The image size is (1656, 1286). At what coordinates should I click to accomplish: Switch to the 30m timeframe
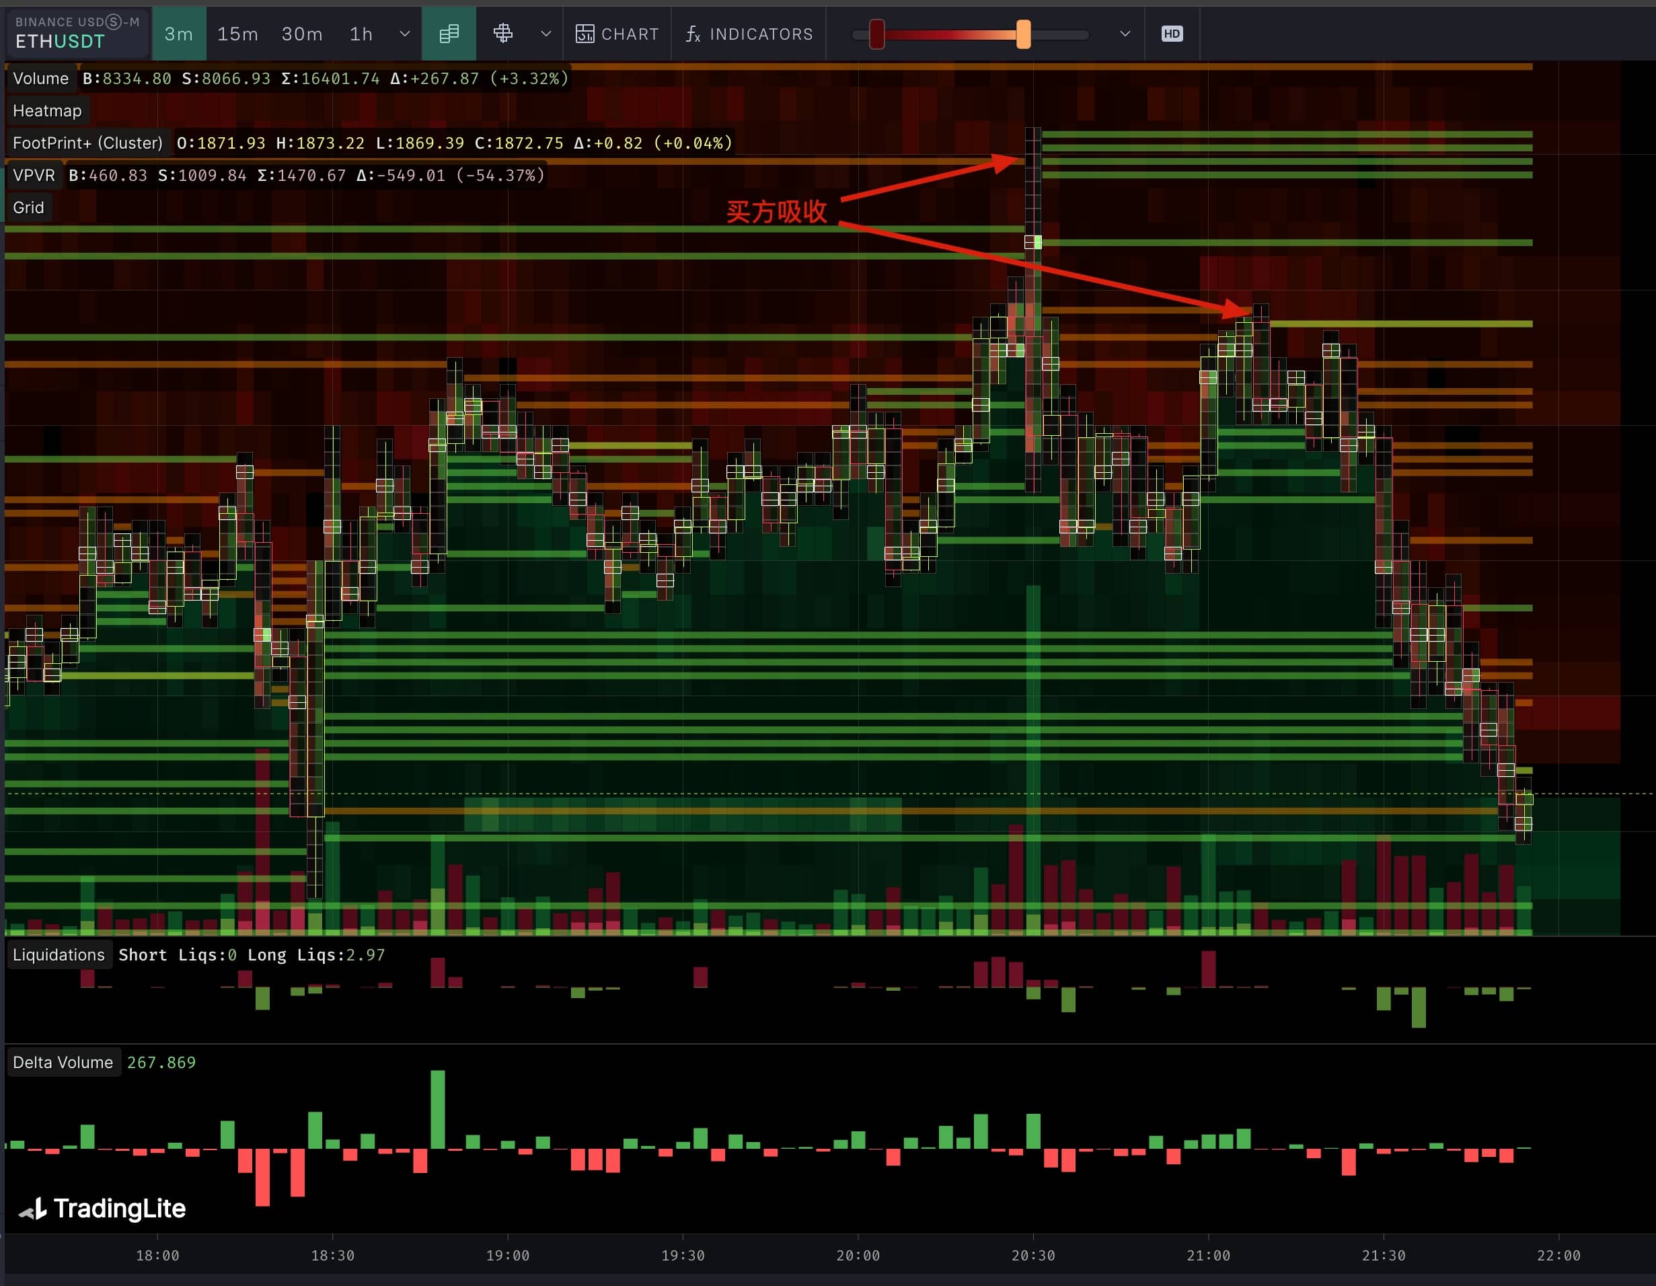pyautogui.click(x=302, y=34)
